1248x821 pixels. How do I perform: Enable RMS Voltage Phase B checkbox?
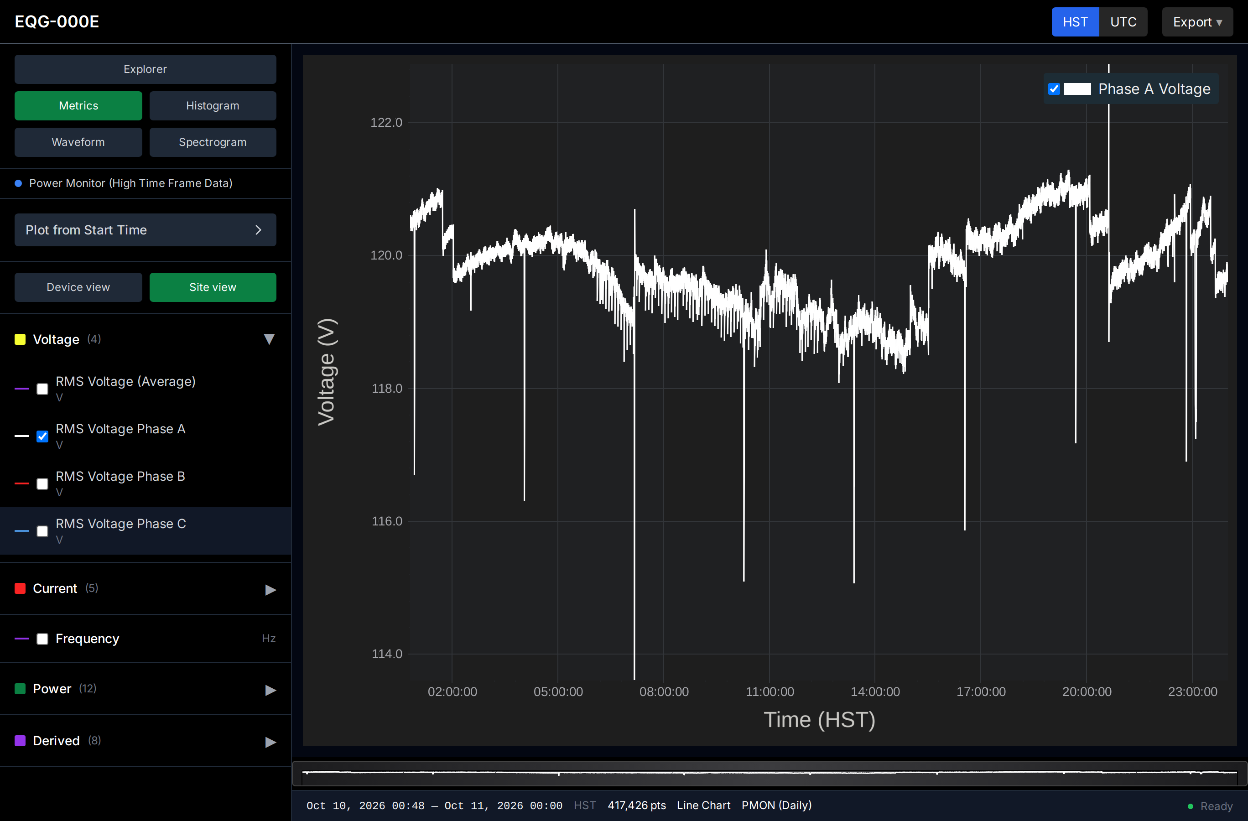42,484
